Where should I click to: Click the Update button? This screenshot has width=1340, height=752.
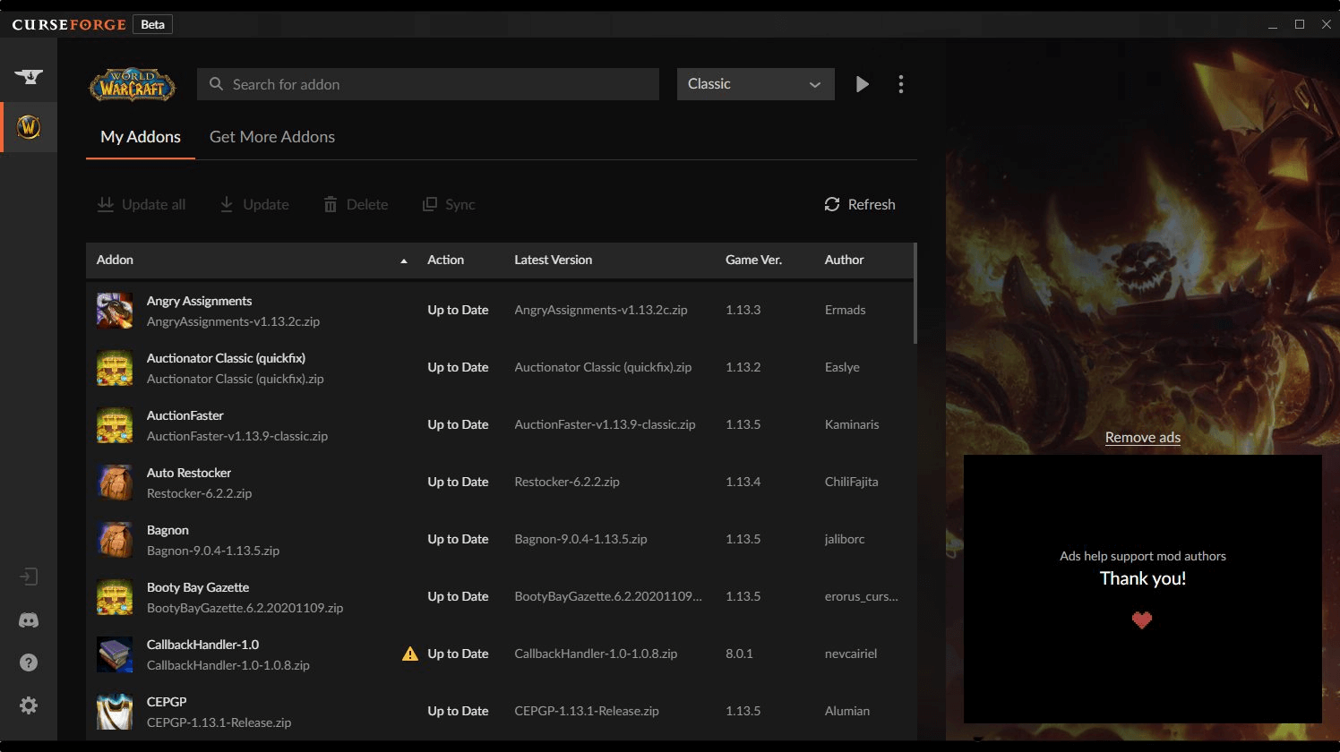pyautogui.click(x=254, y=204)
